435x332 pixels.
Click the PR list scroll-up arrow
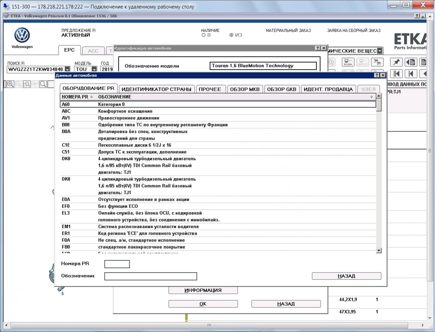point(379,96)
